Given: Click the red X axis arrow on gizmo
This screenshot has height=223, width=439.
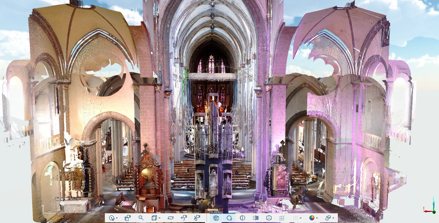Looking at the screenshot, I should pyautogui.click(x=427, y=211).
